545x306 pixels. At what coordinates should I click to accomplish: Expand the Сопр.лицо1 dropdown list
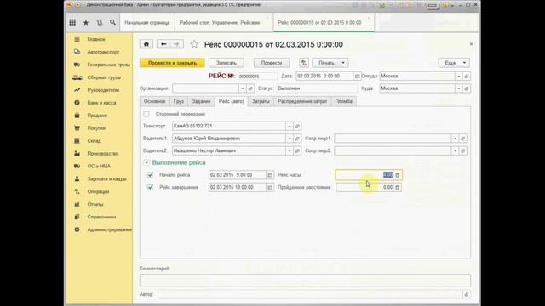tap(455, 139)
